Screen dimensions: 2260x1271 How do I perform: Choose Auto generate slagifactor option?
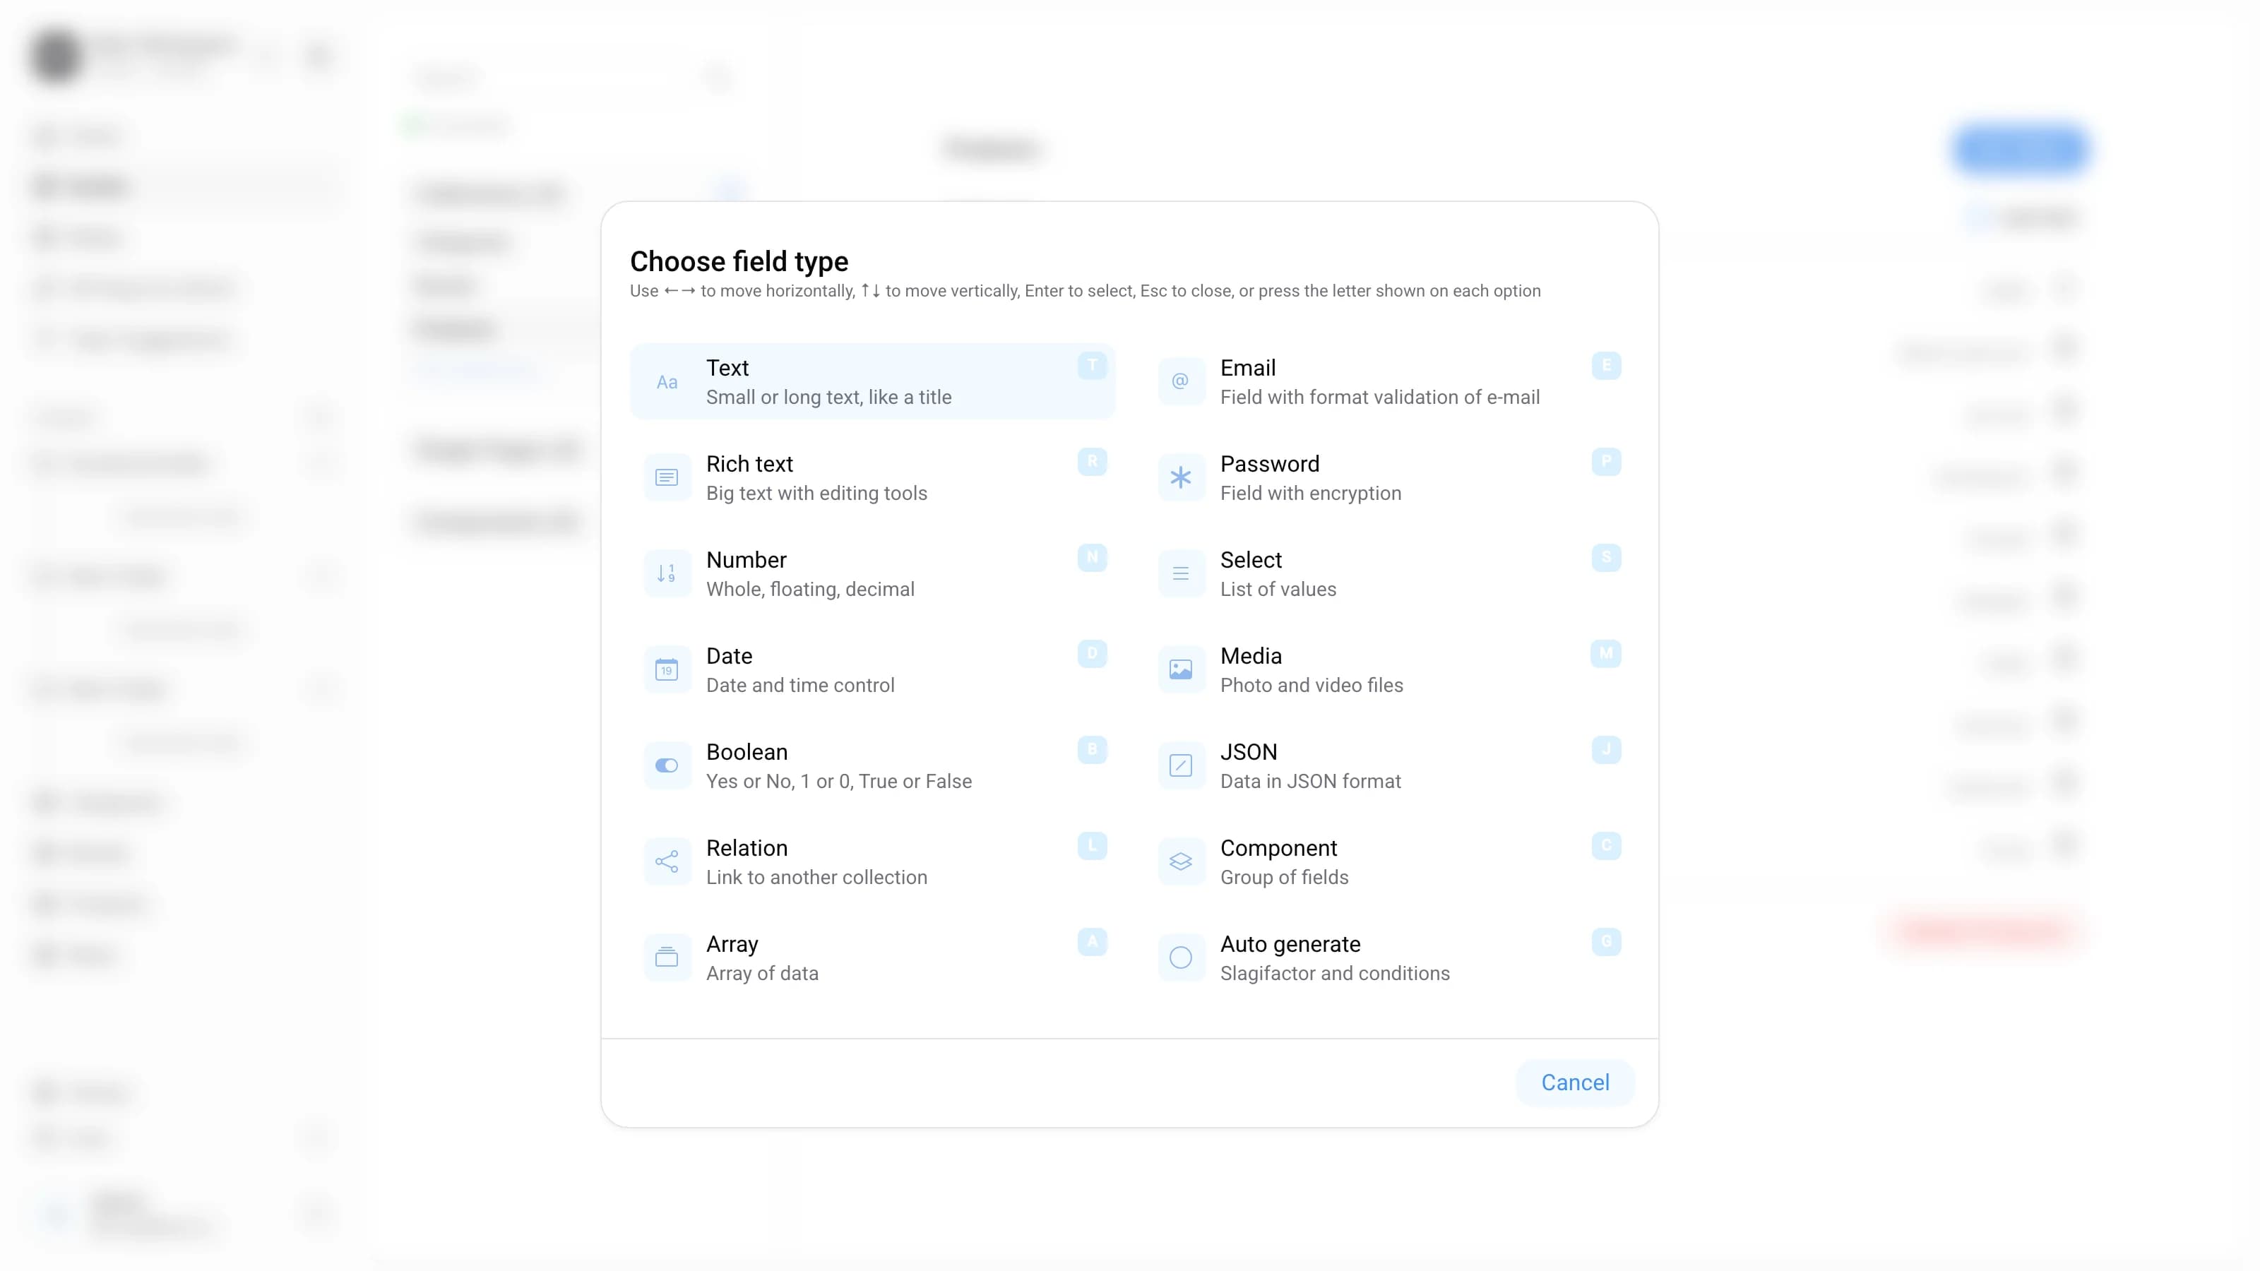1388,958
